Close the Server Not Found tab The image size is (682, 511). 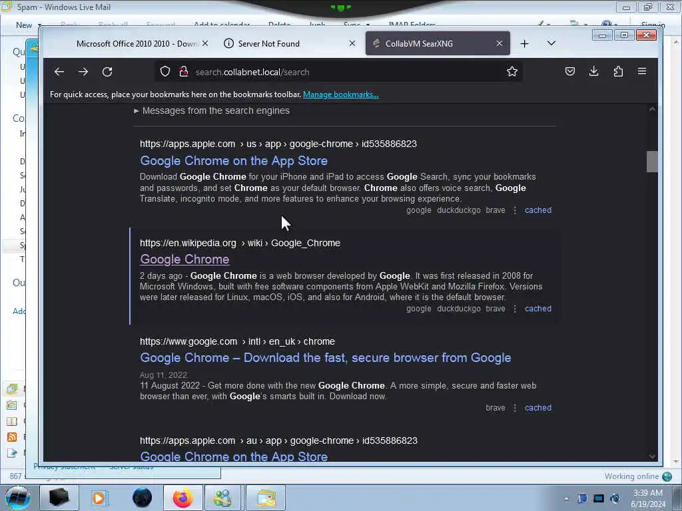(352, 43)
